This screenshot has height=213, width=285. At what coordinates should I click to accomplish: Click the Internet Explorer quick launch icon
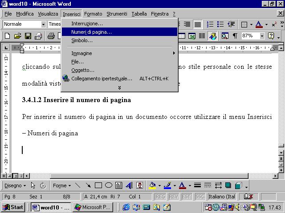pos(126,207)
